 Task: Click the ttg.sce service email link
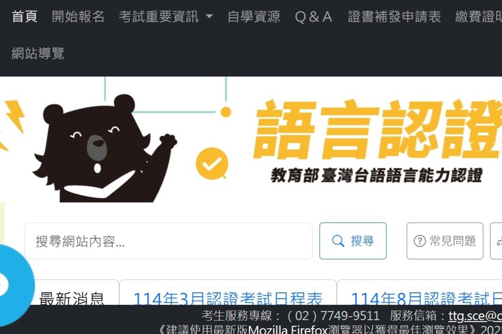click(x=475, y=315)
